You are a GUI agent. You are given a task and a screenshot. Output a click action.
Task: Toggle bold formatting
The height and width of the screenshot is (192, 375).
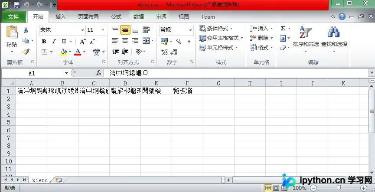[x=44, y=42]
